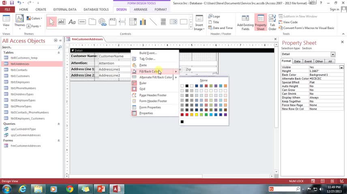Screen dimensions: 347x194
Task: Expand the Controls gallery more arrow
Action: pos(191,27)
